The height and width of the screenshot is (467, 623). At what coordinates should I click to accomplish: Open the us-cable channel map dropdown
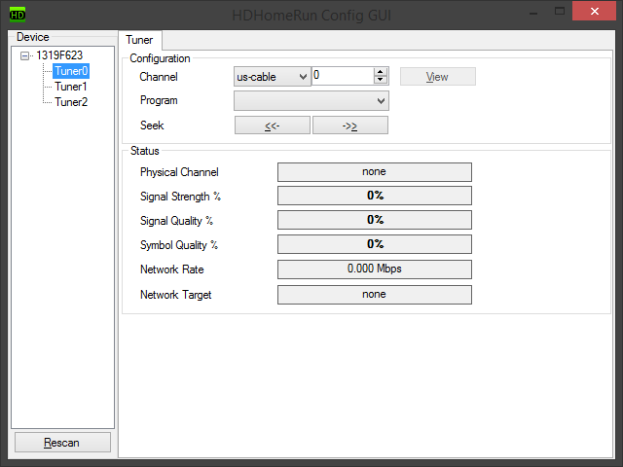tap(272, 77)
